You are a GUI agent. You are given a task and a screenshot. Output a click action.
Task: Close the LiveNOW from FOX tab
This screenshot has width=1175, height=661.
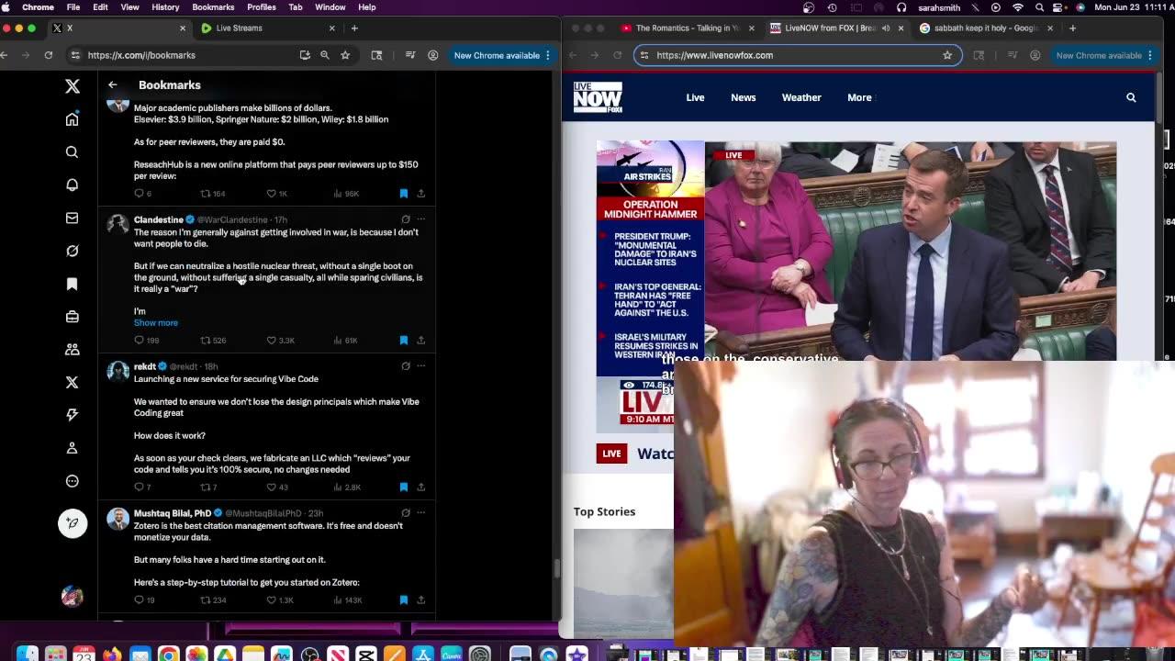901,28
